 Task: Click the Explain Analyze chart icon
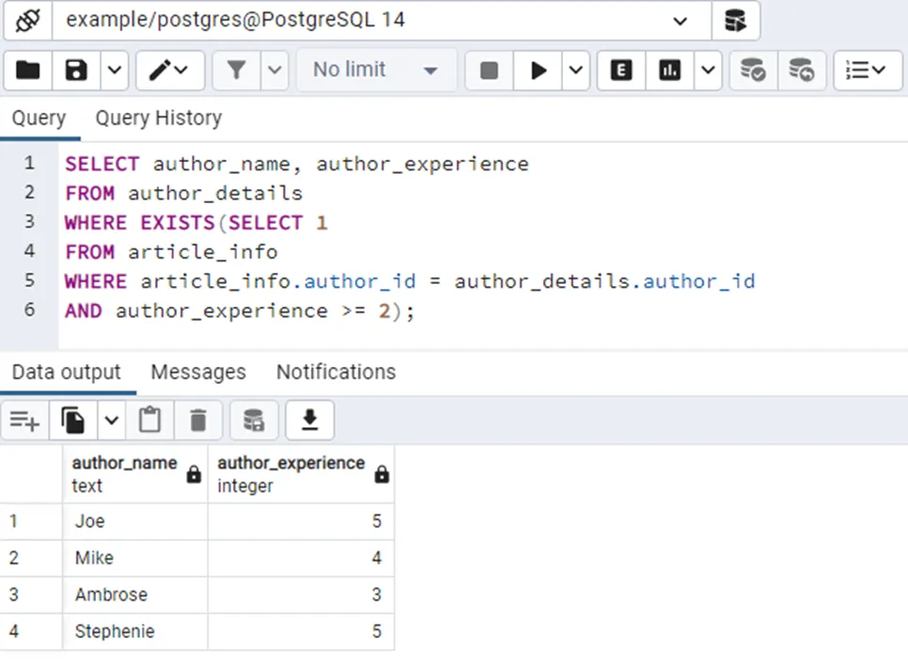(669, 71)
